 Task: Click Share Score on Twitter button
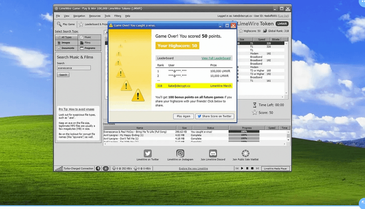[214, 117]
